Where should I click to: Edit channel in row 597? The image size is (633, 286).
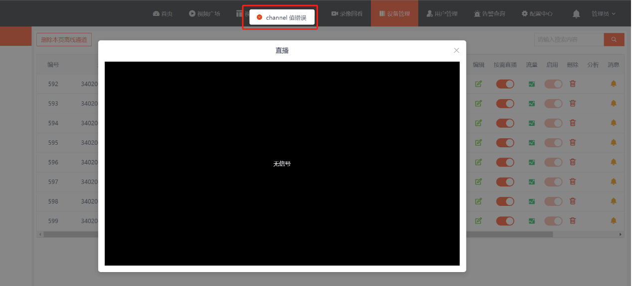click(478, 182)
